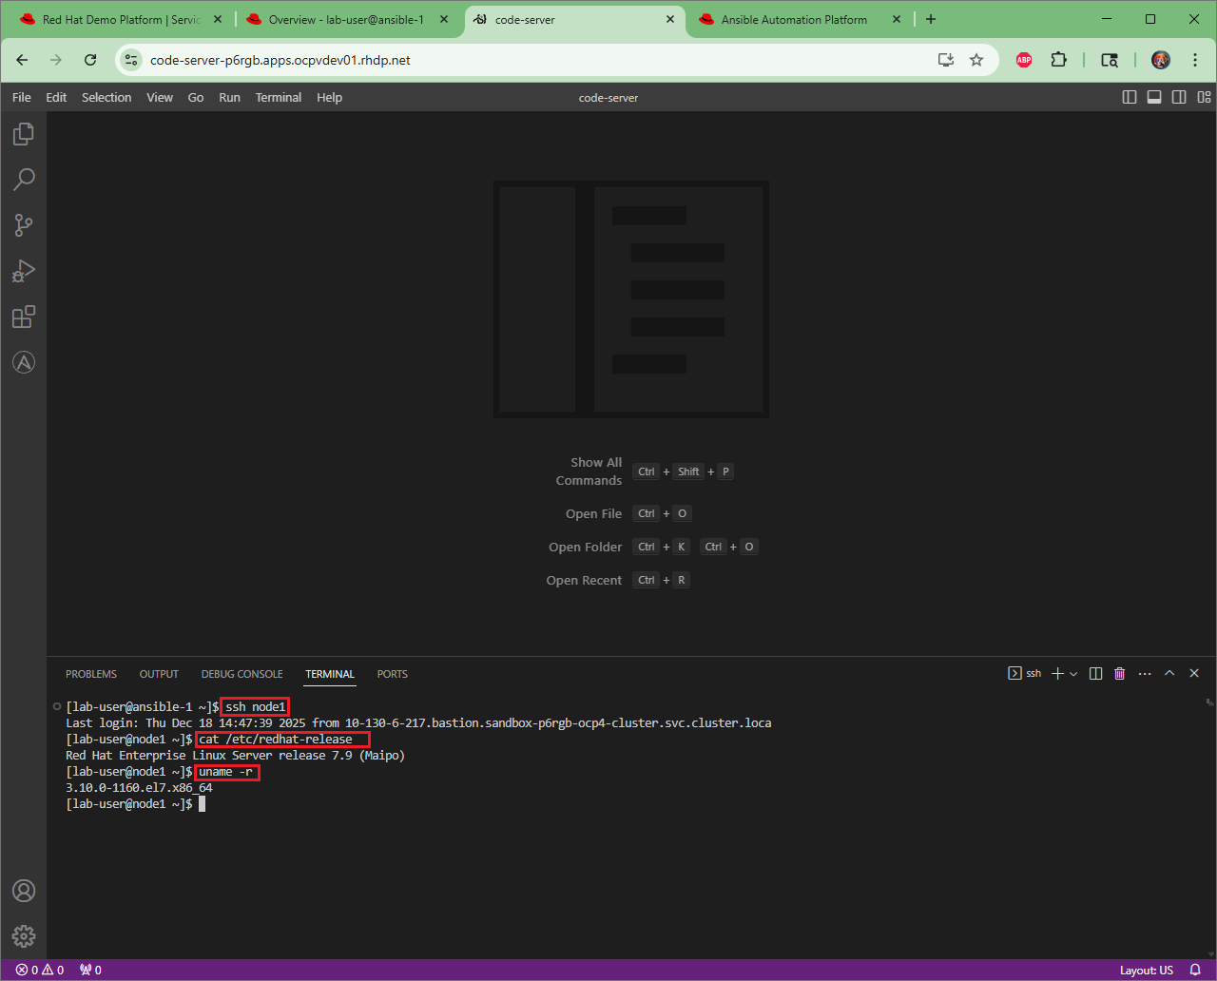Image resolution: width=1217 pixels, height=981 pixels.
Task: Open the Search view in activity bar
Action: coord(24,179)
